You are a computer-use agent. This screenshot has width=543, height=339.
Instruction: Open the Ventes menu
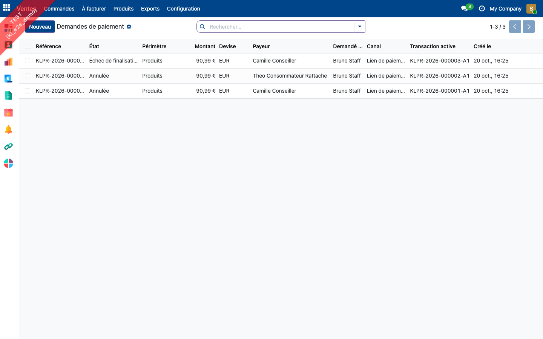(26, 9)
